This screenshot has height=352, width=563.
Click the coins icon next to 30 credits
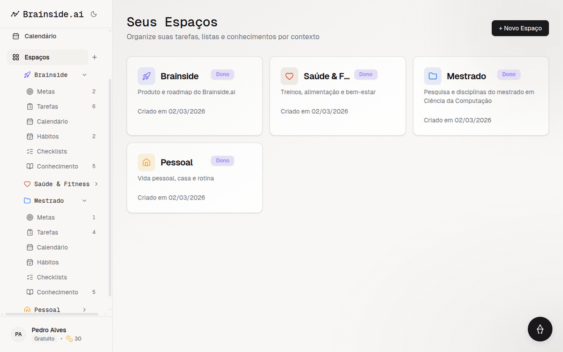(68, 338)
